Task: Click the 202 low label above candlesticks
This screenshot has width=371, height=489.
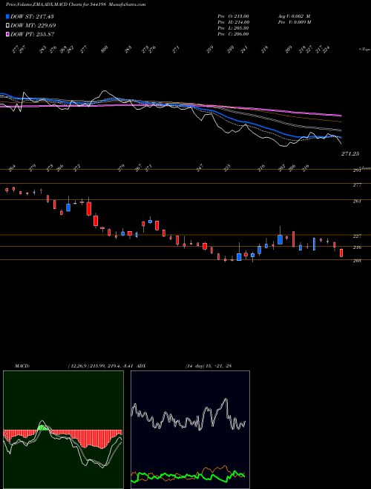Action: coord(282,167)
